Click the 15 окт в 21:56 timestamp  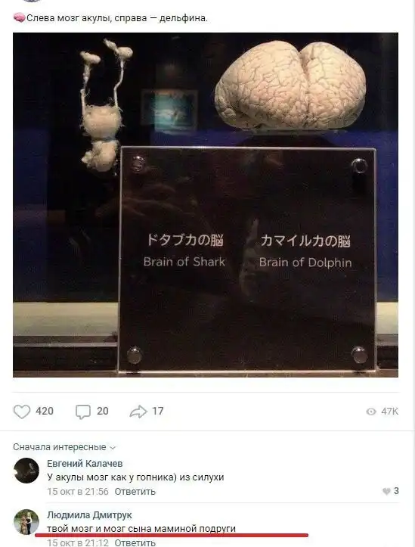pos(78,491)
